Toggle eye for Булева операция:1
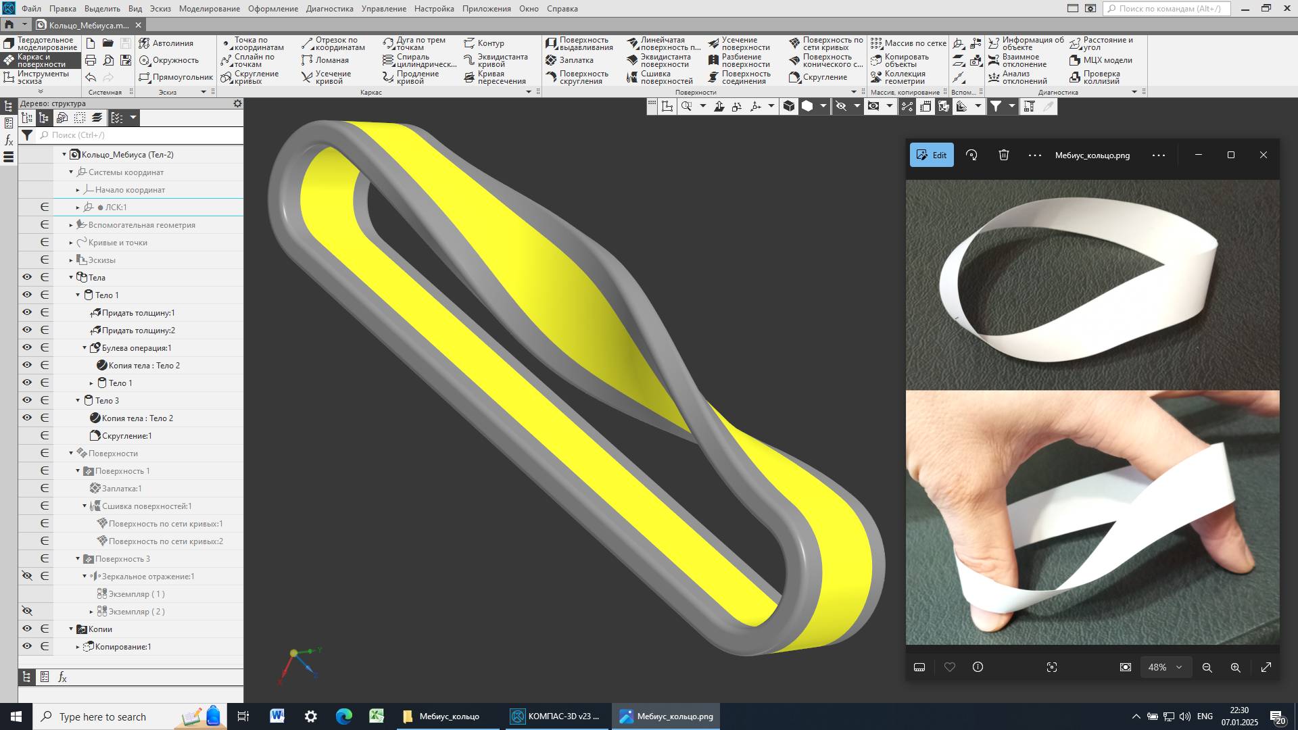Image resolution: width=1298 pixels, height=730 pixels. (x=27, y=347)
